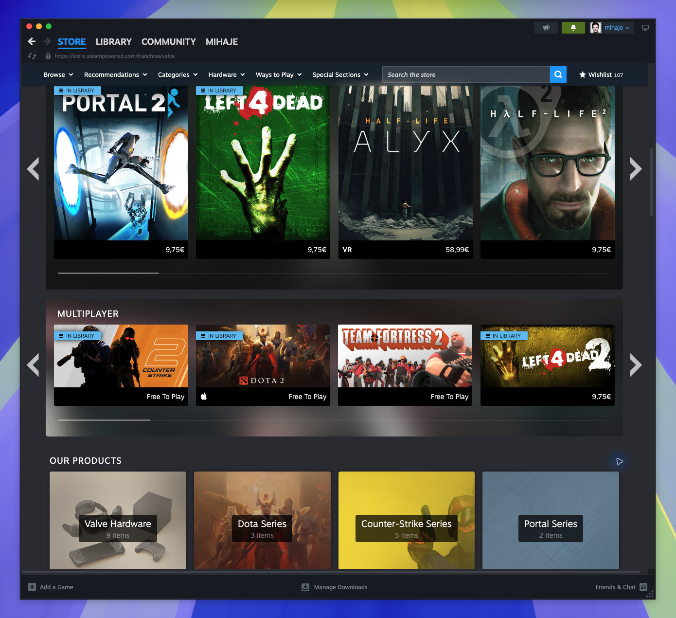
Task: Open the Counter-Strike Series collection
Action: [x=407, y=520]
